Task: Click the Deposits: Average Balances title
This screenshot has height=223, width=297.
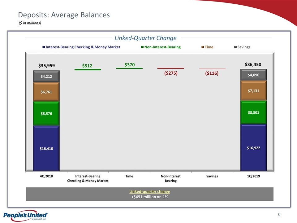Action: pyautogui.click(x=64, y=15)
